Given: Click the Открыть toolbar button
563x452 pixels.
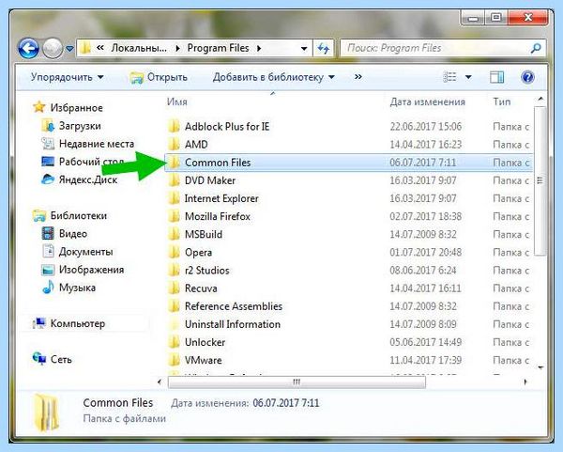Looking at the screenshot, I should click(159, 77).
